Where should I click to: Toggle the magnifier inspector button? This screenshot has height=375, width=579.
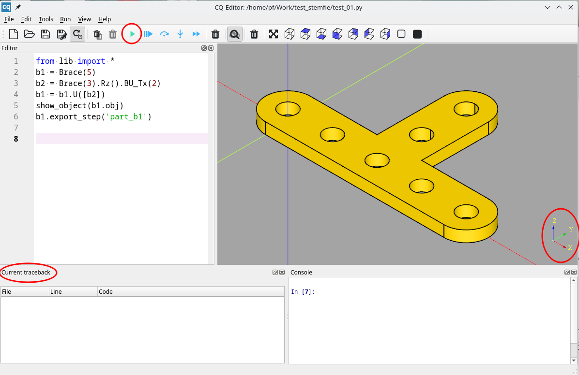click(235, 34)
